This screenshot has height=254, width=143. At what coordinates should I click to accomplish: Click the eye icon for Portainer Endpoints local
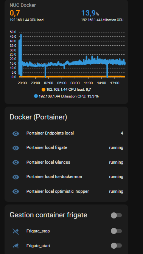(x=16, y=133)
